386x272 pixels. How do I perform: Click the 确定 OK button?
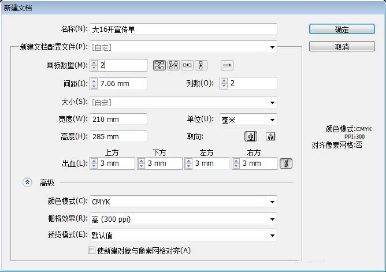pos(342,29)
